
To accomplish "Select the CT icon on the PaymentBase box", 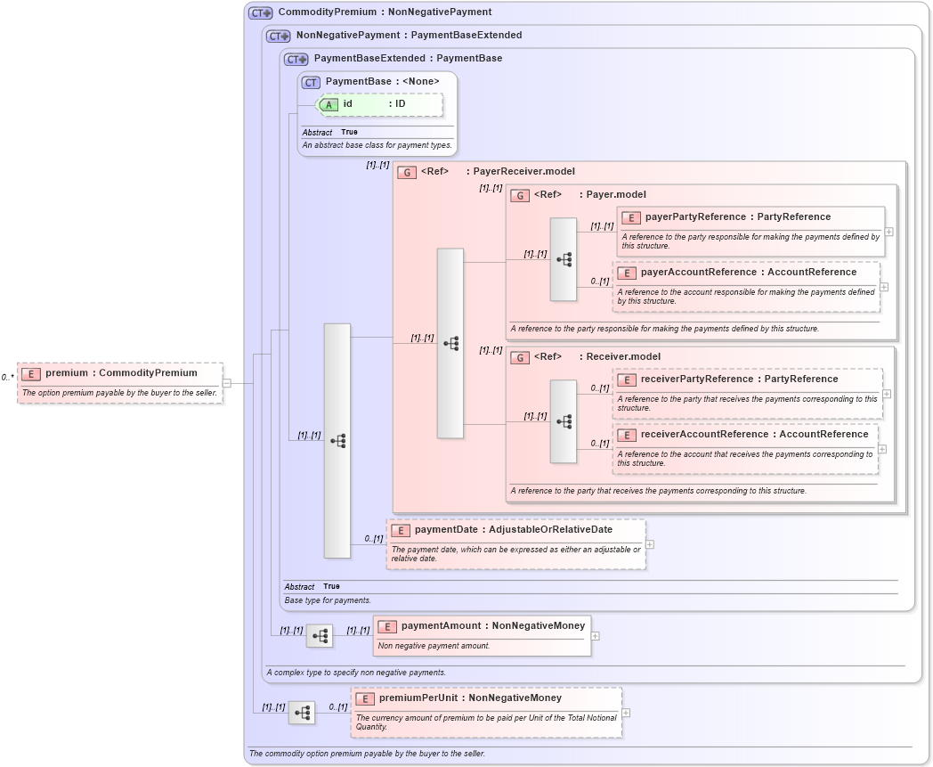I will tap(310, 81).
